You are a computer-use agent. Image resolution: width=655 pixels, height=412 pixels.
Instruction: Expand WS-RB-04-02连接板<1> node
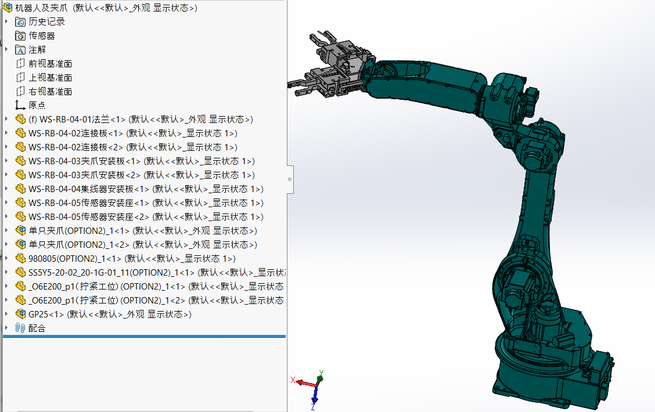click(x=6, y=133)
